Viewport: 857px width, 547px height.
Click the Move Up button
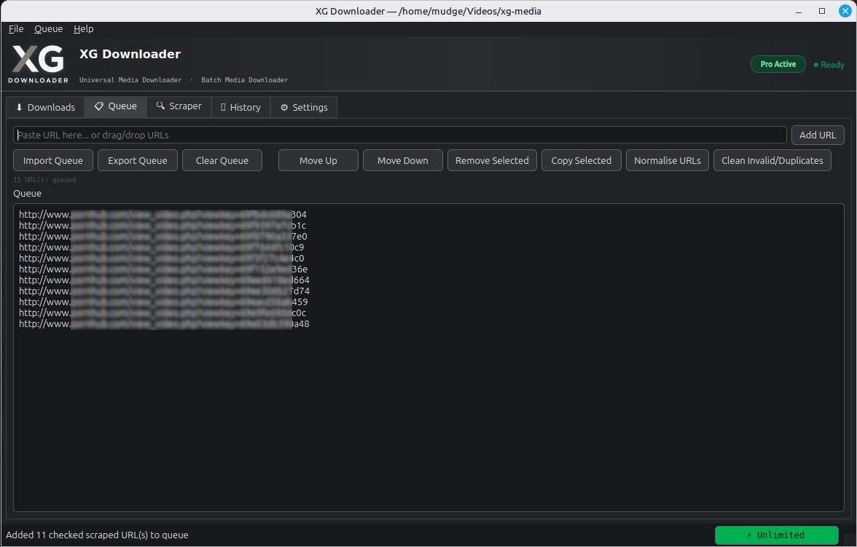point(318,161)
